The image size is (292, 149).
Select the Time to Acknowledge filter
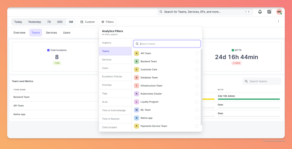(x=115, y=110)
